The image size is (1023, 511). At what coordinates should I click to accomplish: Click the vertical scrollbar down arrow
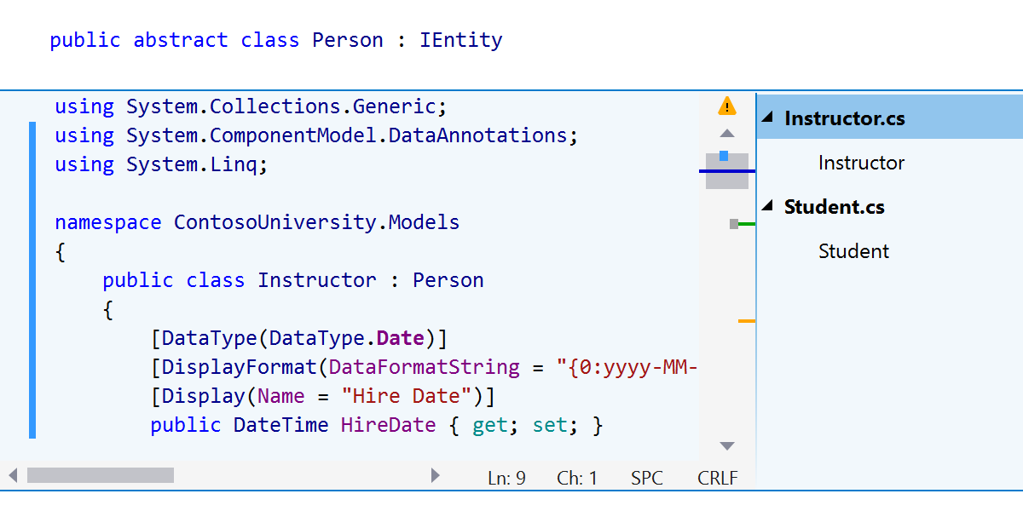point(727,445)
